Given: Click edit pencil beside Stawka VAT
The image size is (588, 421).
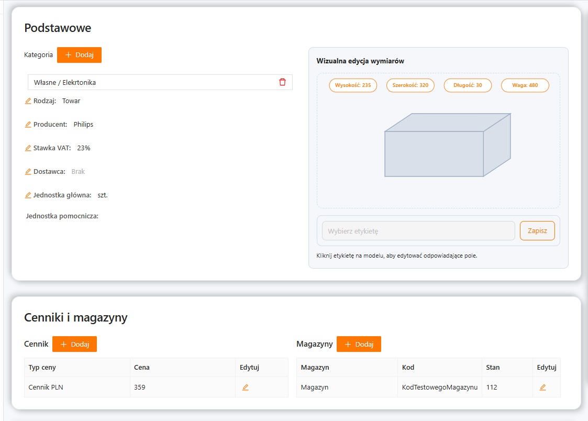Looking at the screenshot, I should tap(28, 148).
